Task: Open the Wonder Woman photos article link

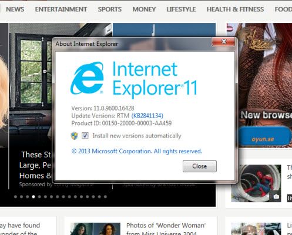Action: coord(166,229)
